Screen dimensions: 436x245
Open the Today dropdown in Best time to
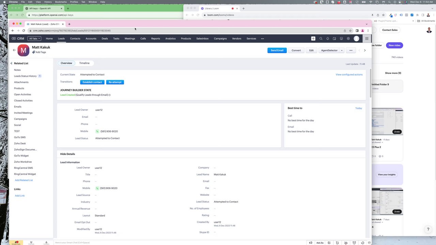(x=358, y=108)
